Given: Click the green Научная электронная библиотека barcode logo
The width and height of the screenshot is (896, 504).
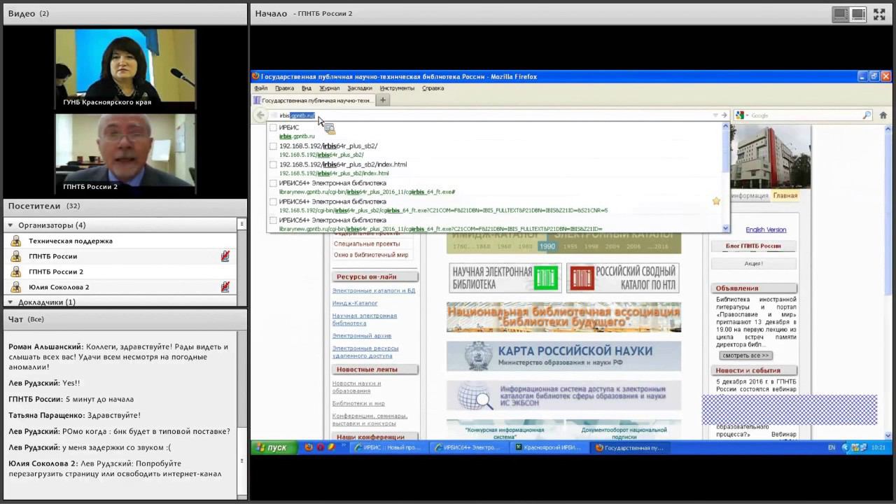Looking at the screenshot, I should (547, 278).
